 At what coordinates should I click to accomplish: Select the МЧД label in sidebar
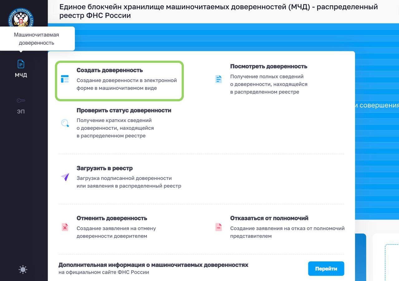click(x=21, y=75)
